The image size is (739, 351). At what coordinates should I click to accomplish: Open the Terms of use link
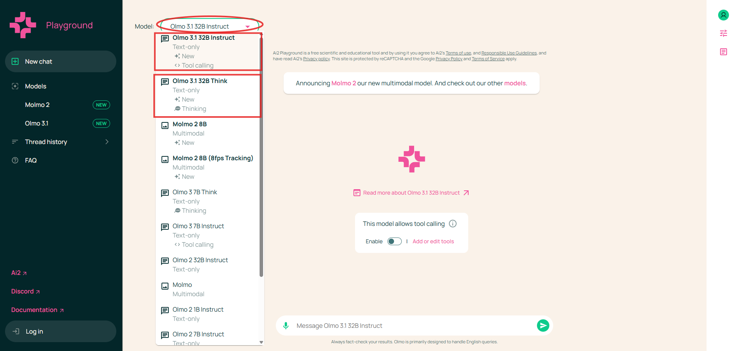(458, 53)
